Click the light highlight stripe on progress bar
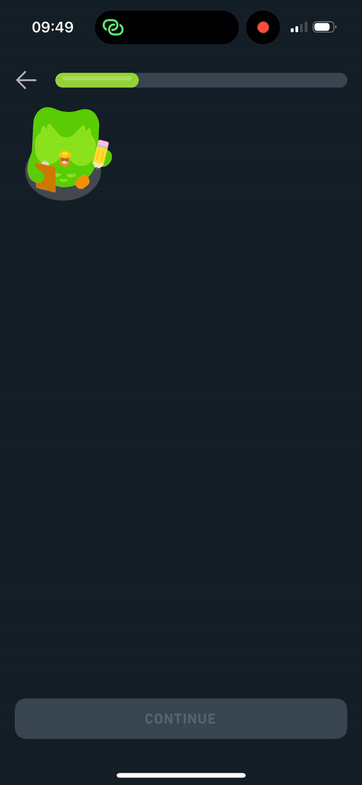The width and height of the screenshot is (362, 785). coord(97,78)
